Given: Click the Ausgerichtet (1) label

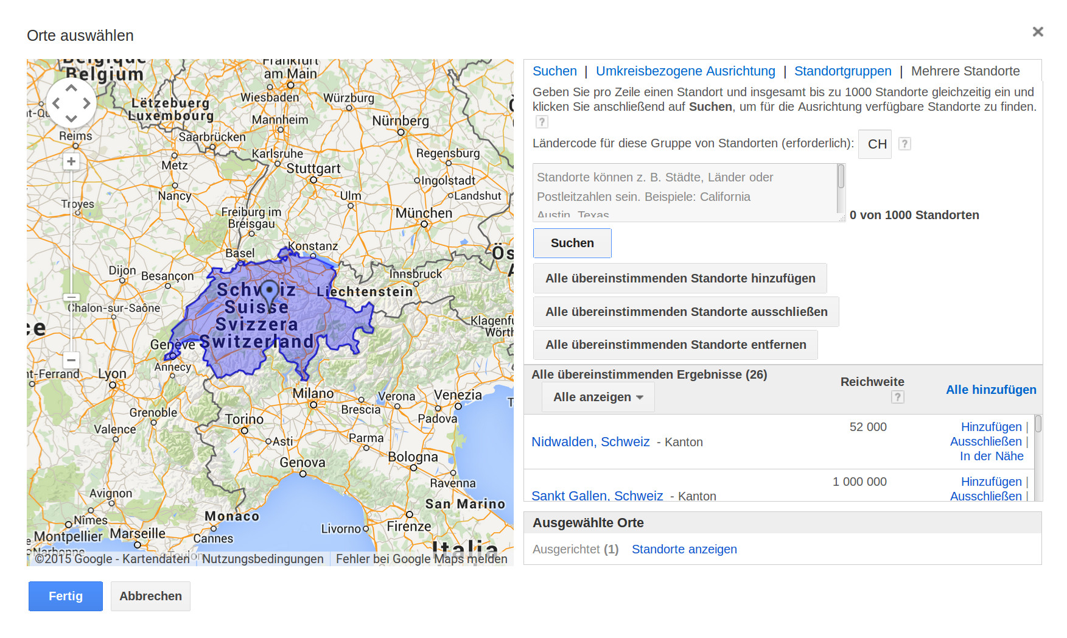Looking at the screenshot, I should coord(575,549).
